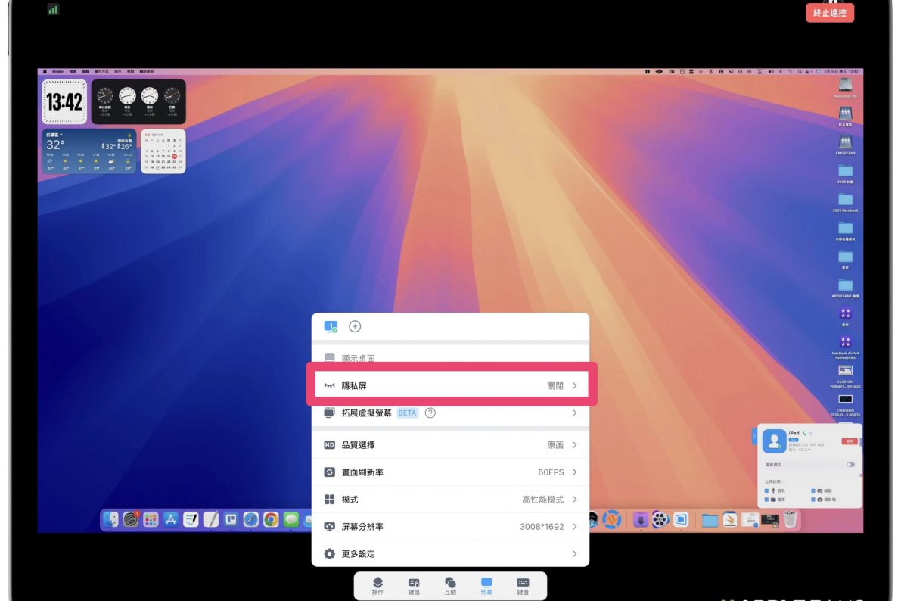Open the 隱私屏 privacy screen option

[450, 386]
